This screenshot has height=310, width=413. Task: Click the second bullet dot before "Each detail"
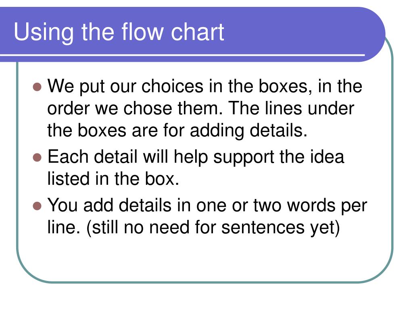tap(37, 157)
